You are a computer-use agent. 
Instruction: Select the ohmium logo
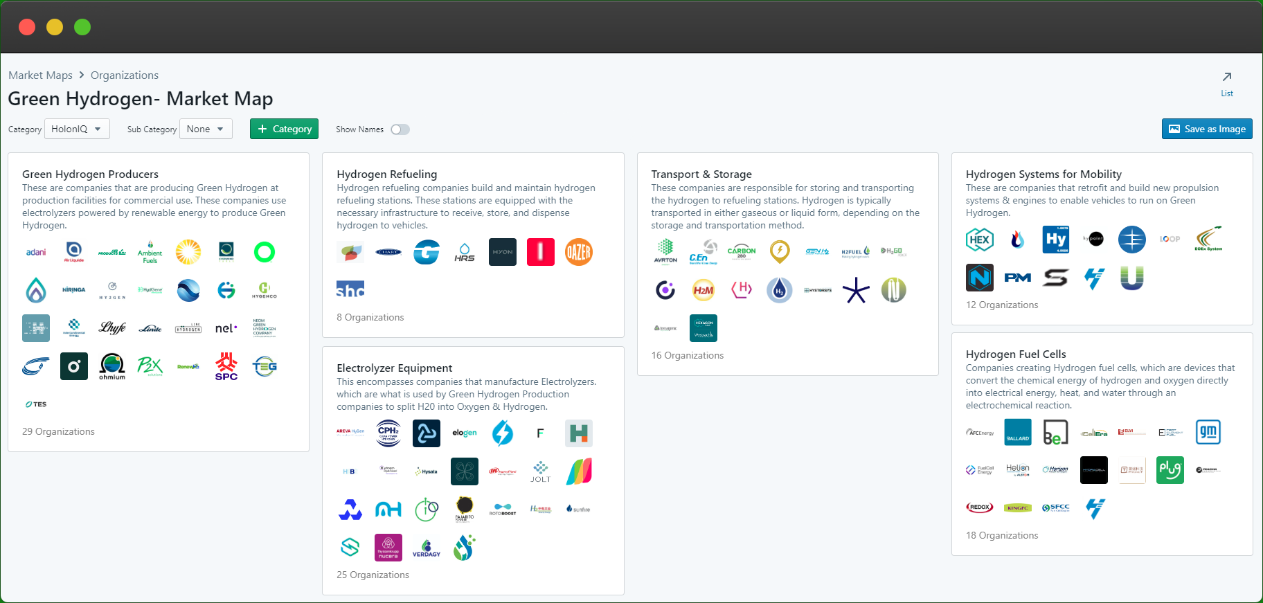[x=112, y=366]
